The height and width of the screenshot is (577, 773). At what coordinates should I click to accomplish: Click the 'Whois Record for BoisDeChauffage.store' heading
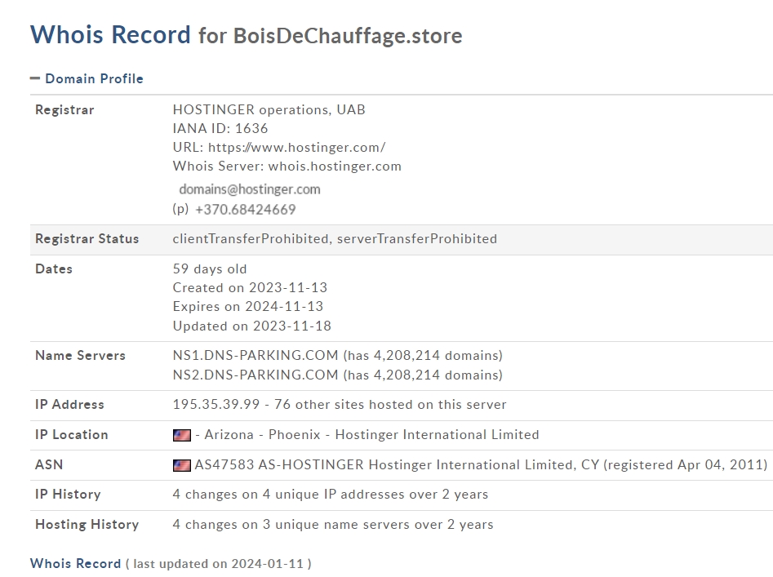pos(246,35)
